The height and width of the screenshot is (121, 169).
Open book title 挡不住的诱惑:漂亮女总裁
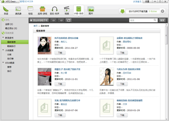66,38
